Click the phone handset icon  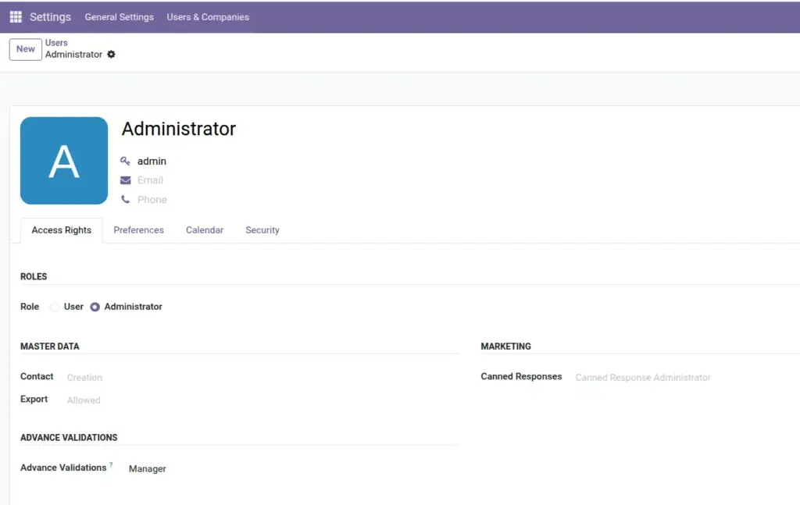(126, 200)
